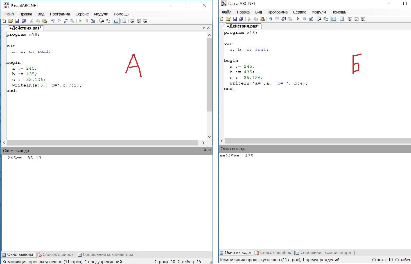Click right arrow of left editor horizontal scrollbar

(x=203, y=143)
